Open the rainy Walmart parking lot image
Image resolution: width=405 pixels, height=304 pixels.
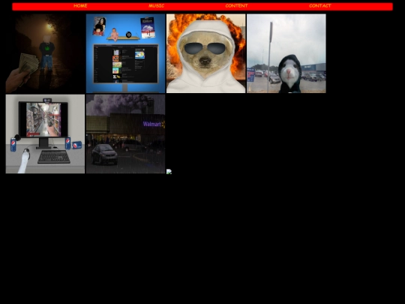125,134
